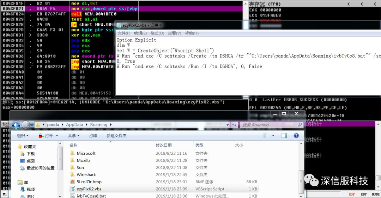Select the Mozilla folder
Screen dimensions: 381x198
coord(84,160)
